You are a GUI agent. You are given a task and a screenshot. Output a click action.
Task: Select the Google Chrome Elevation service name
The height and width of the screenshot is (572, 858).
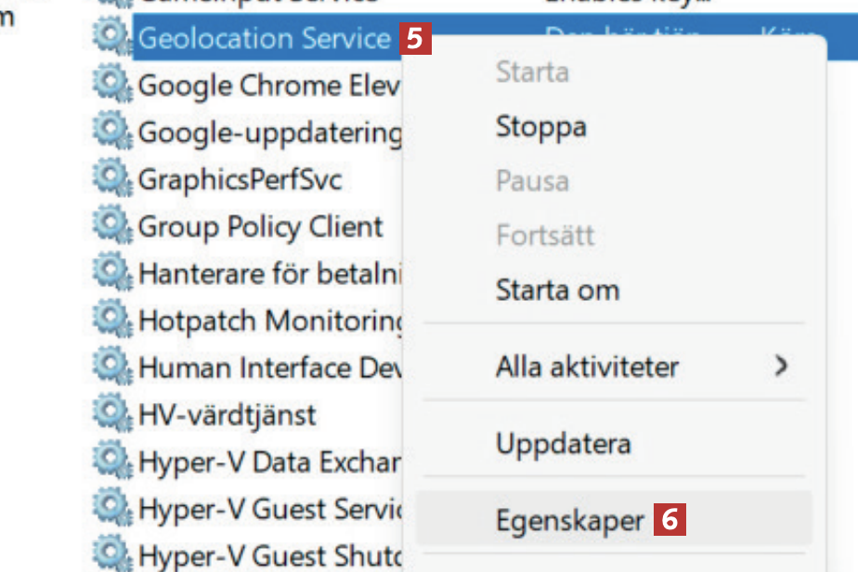(x=268, y=85)
